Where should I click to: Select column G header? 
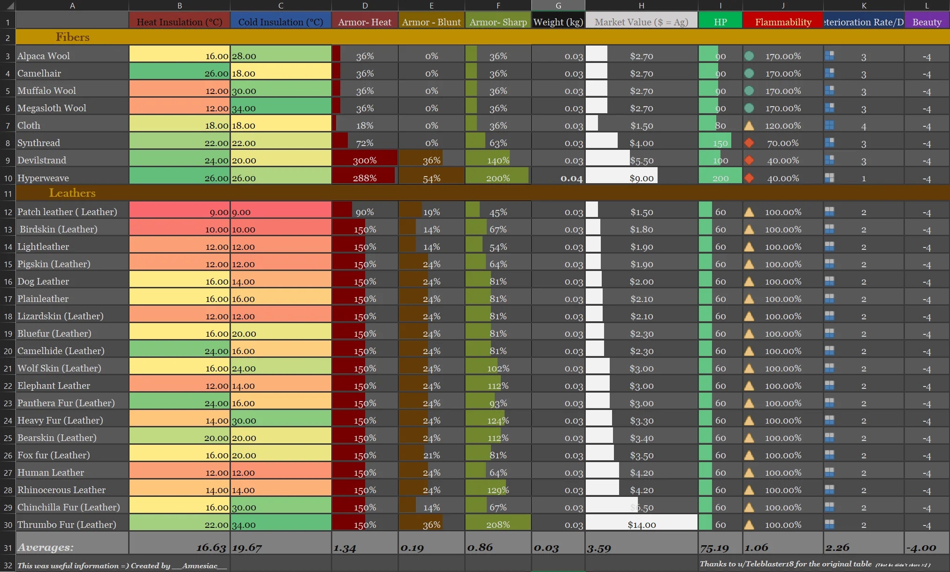(x=558, y=6)
